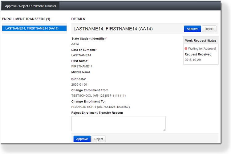This screenshot has height=154, width=231.
Task: Click the birthdate value 2005-01-01
Action: coord(79,84)
